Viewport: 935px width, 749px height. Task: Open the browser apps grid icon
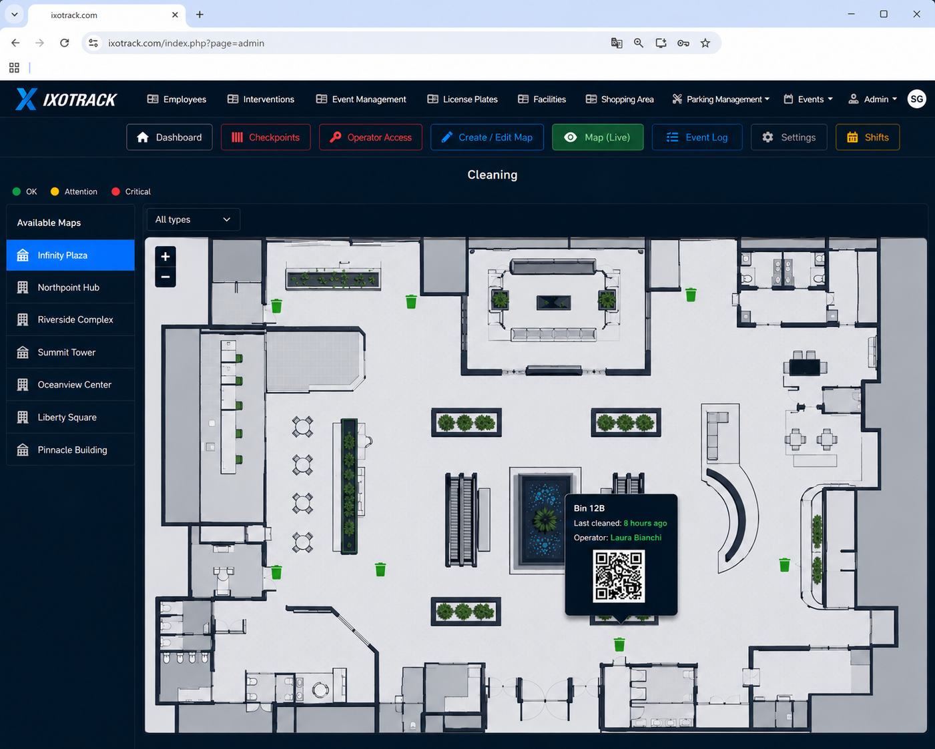point(14,67)
